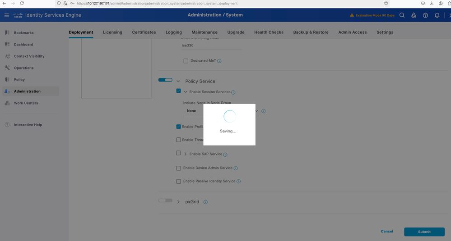The image size is (451, 241).
Task: Click info icon beside Enable Passive Identity Service
Action: [238, 182]
